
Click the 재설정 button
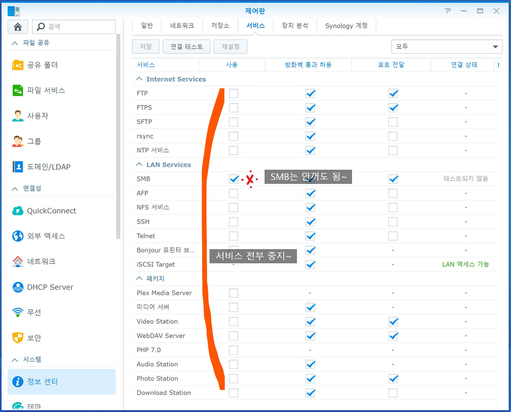(x=231, y=47)
